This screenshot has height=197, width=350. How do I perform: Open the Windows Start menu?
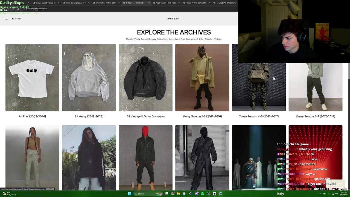click(130, 194)
